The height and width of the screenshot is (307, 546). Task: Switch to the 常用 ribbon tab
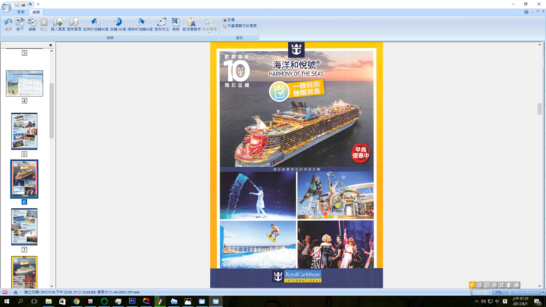click(21, 12)
